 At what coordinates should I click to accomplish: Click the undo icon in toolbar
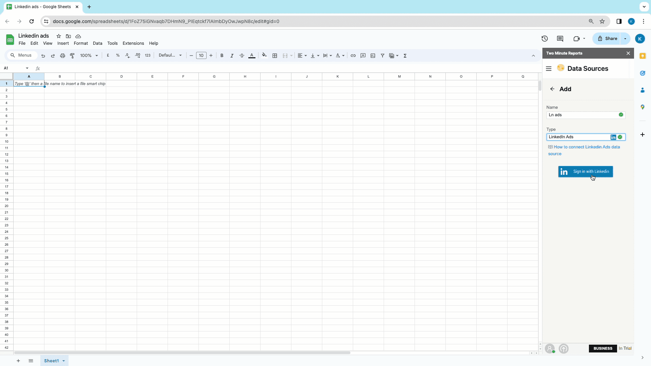tap(43, 56)
